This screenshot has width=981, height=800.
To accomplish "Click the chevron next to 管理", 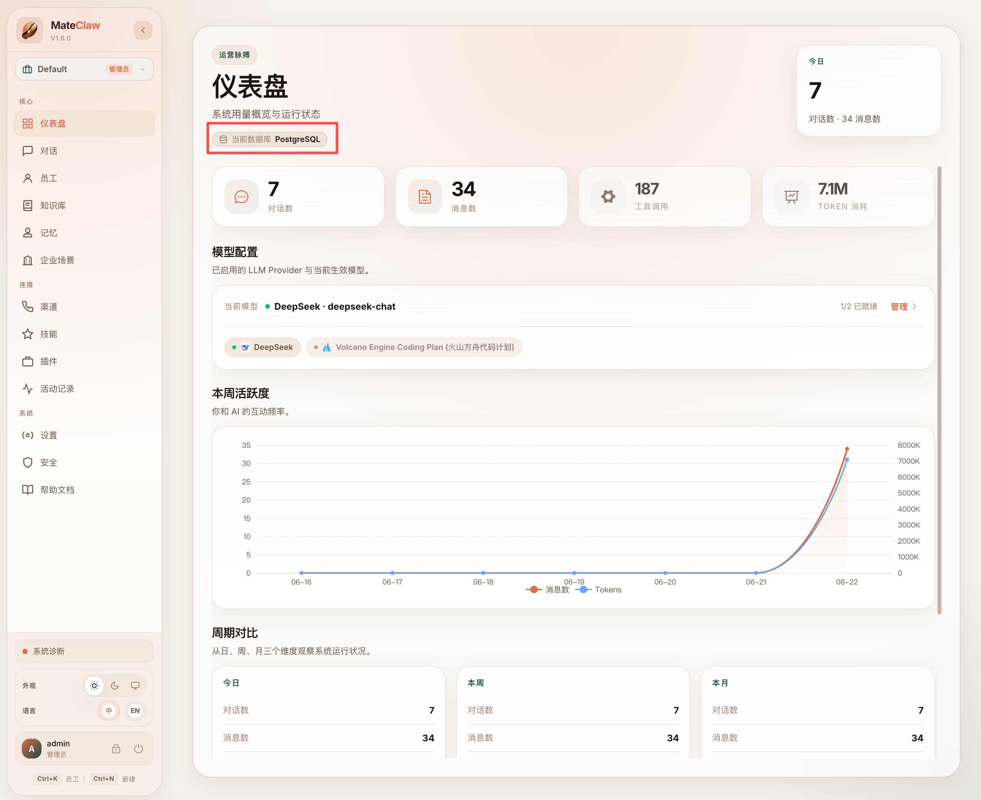I will (914, 306).
